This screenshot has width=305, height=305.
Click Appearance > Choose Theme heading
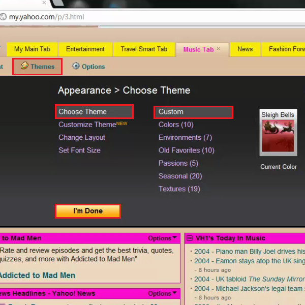[124, 90]
